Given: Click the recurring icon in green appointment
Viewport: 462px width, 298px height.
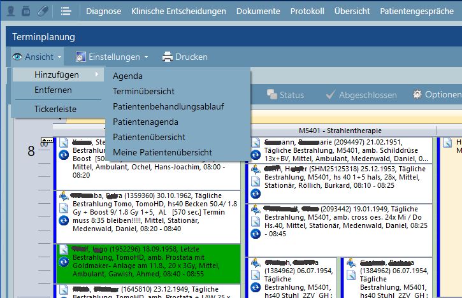Looking at the screenshot, I should 64,262.
